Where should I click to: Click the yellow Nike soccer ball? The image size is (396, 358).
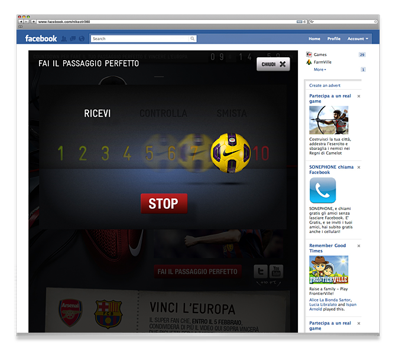pyautogui.click(x=231, y=153)
